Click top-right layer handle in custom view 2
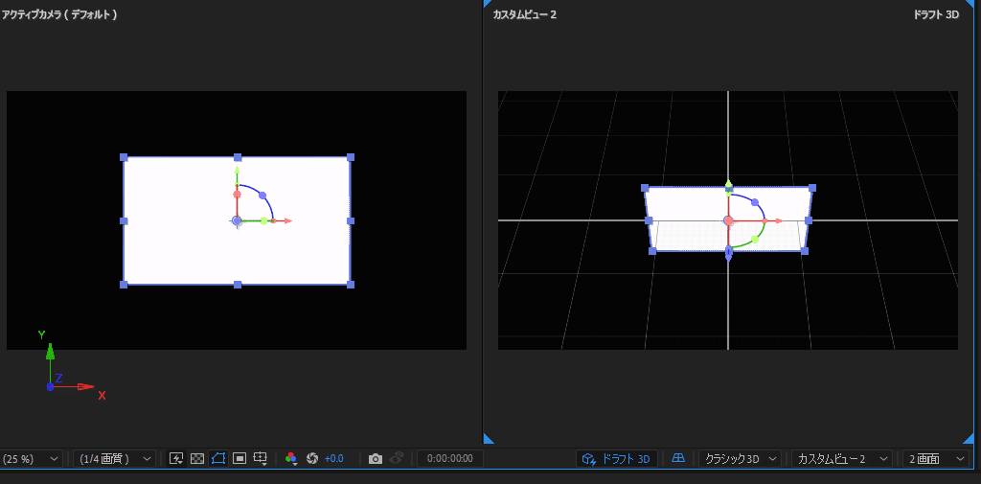The width and height of the screenshot is (981, 484). pos(812,188)
